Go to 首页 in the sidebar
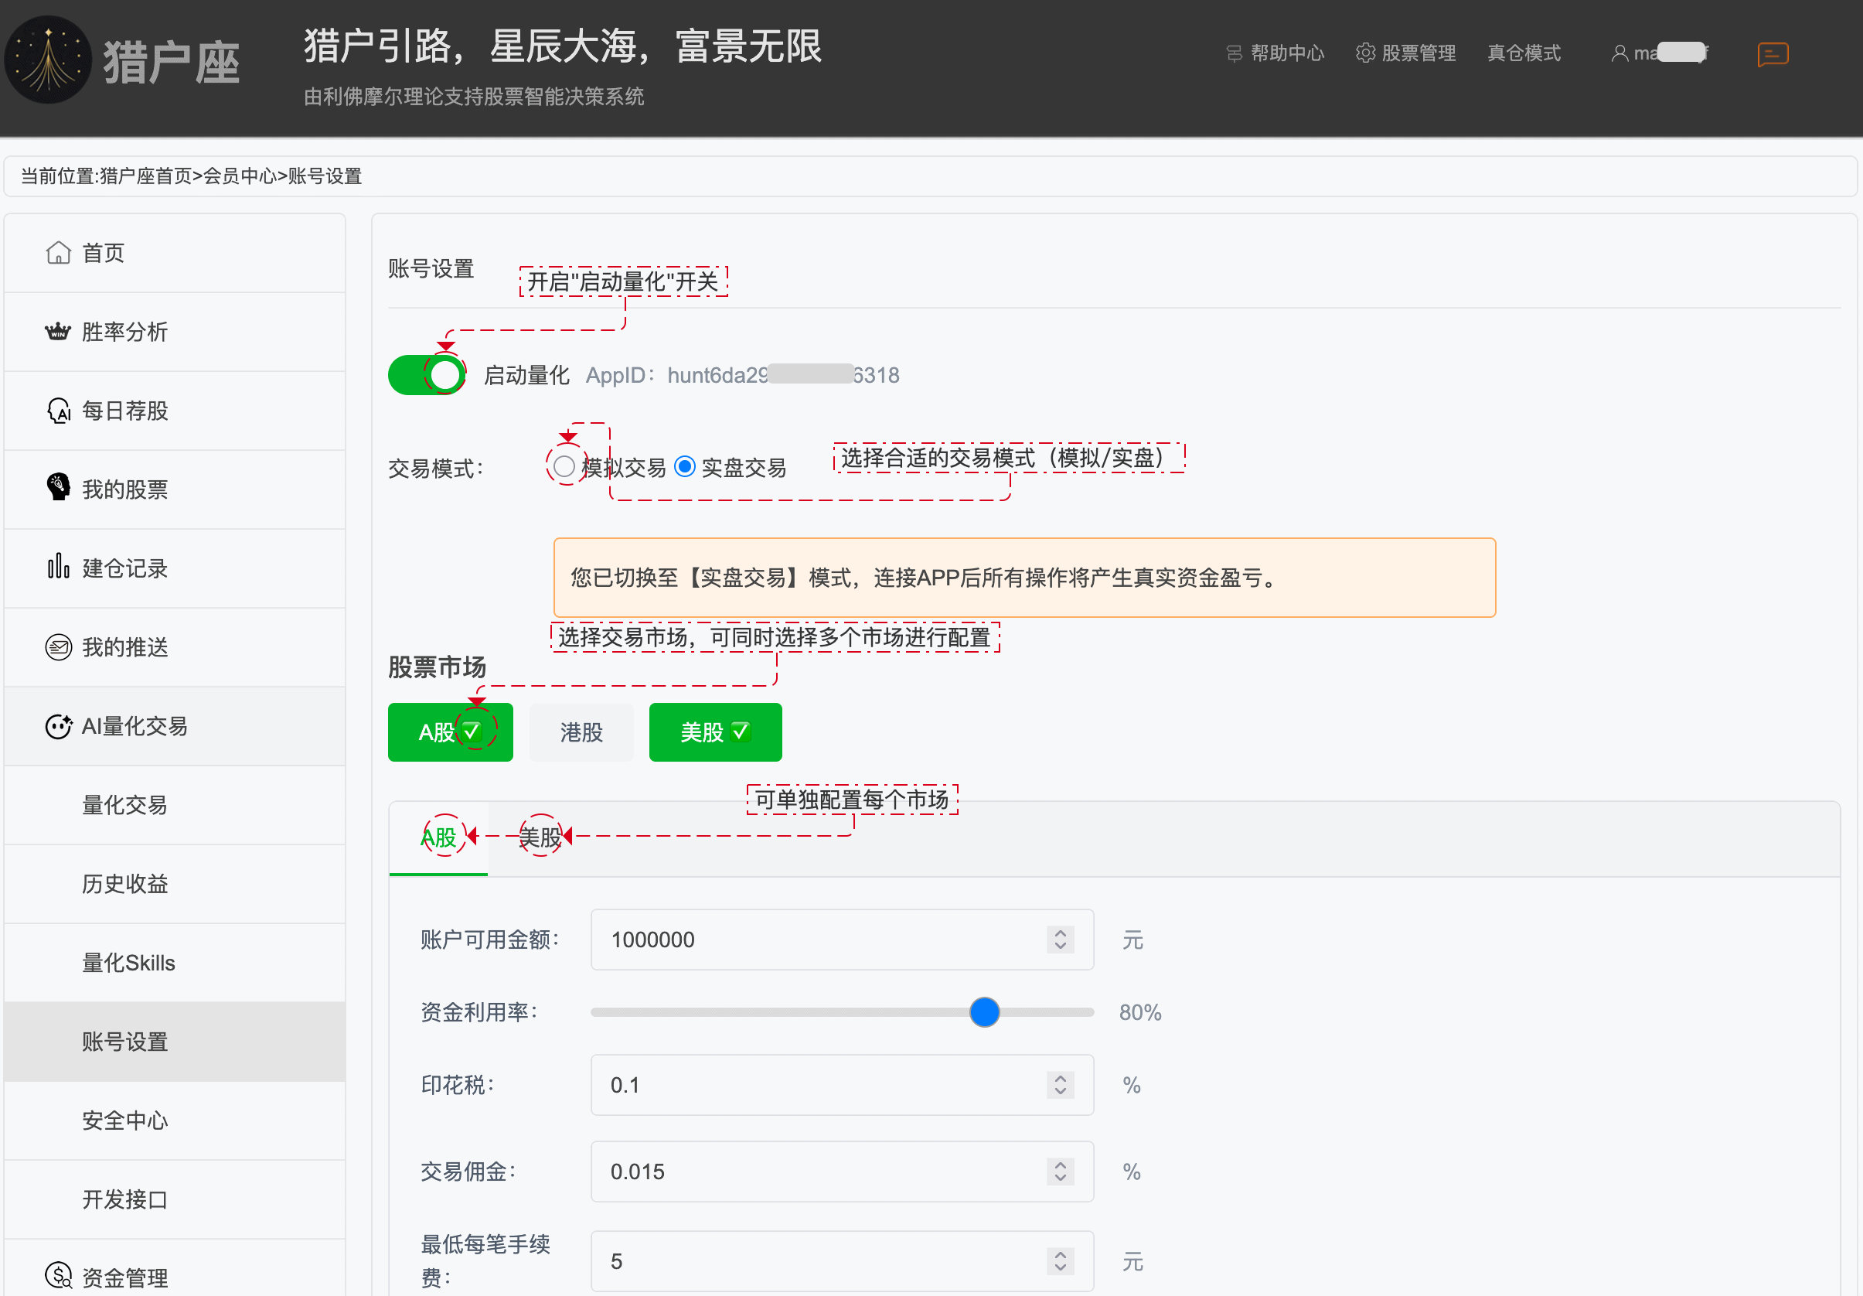The height and width of the screenshot is (1296, 1863). click(175, 252)
